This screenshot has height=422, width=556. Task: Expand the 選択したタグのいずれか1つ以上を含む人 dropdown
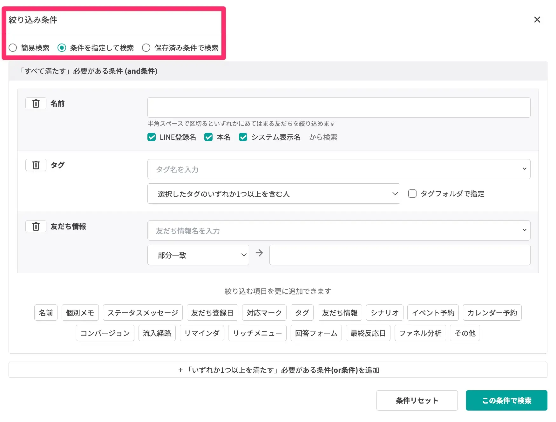274,194
